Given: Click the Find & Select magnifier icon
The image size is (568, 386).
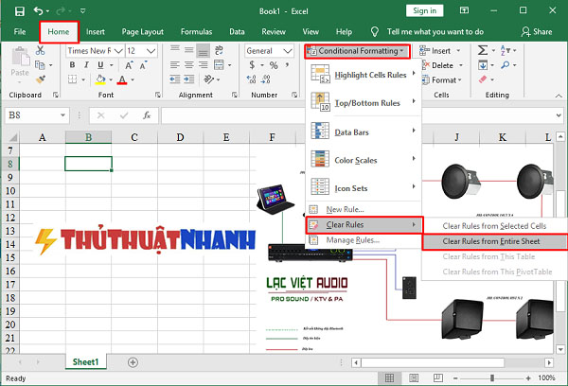Looking at the screenshot, I should [x=505, y=65].
